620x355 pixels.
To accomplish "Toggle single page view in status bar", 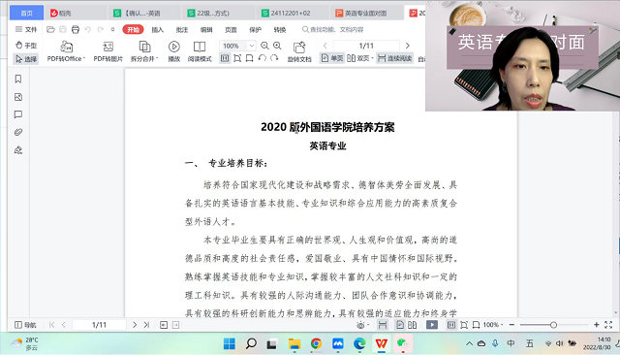I will (400, 325).
